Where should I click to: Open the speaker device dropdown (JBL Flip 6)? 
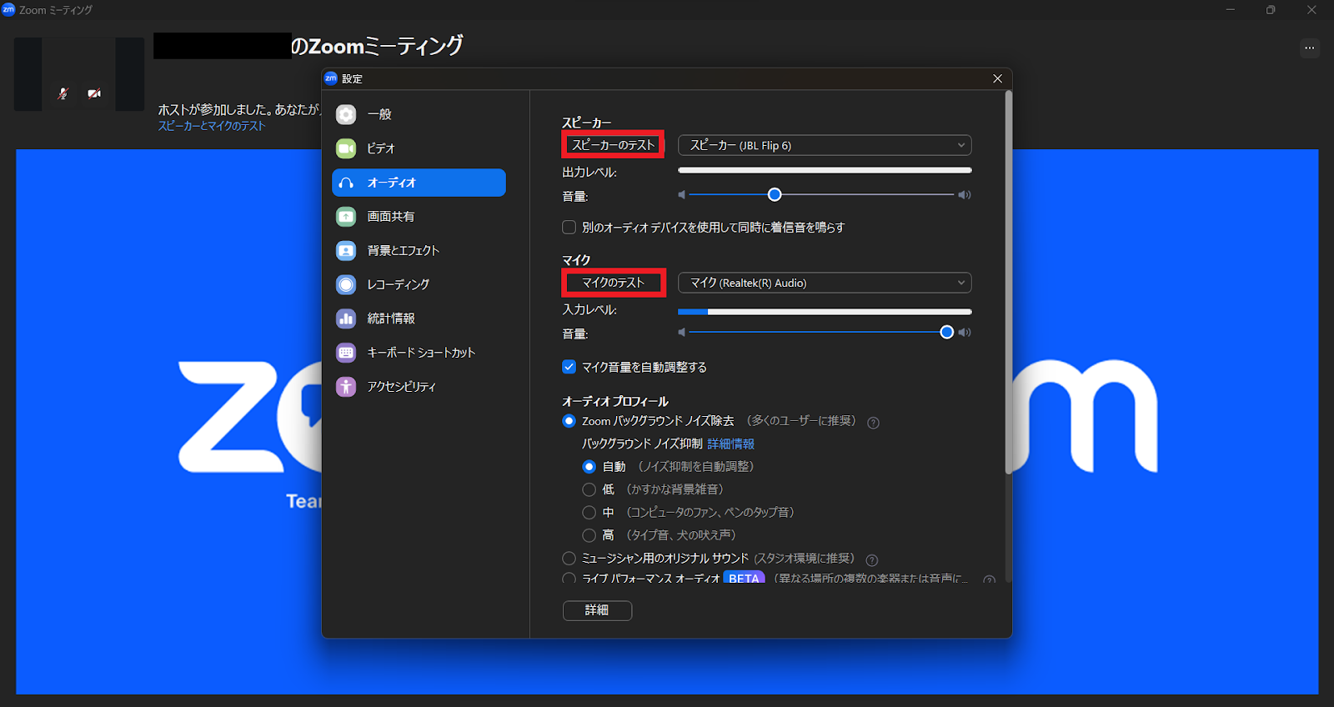pos(825,145)
